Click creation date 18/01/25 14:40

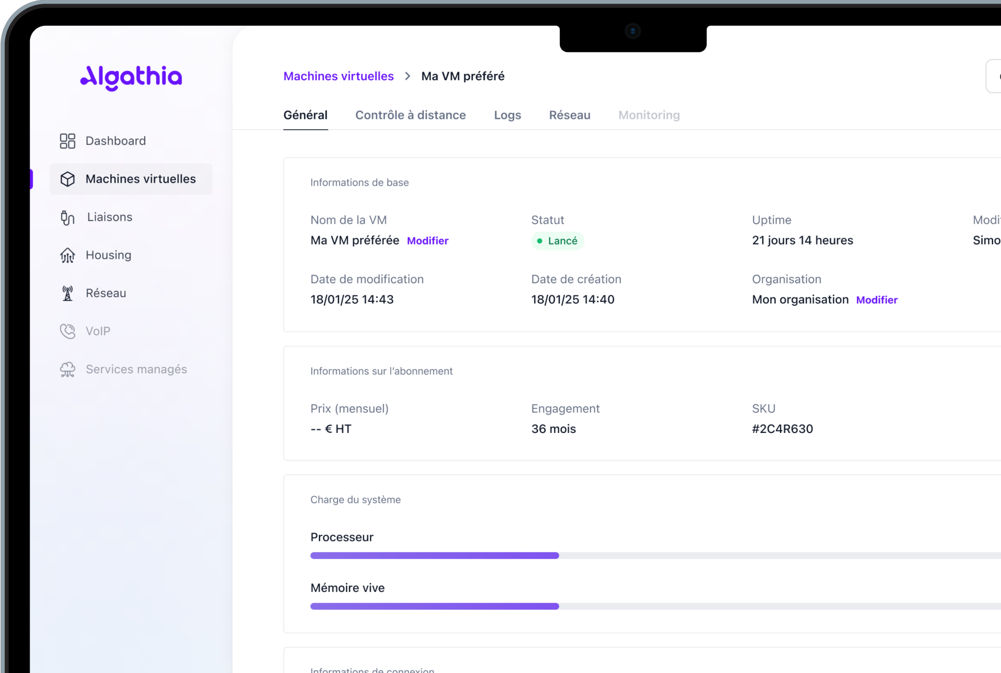pyautogui.click(x=573, y=300)
